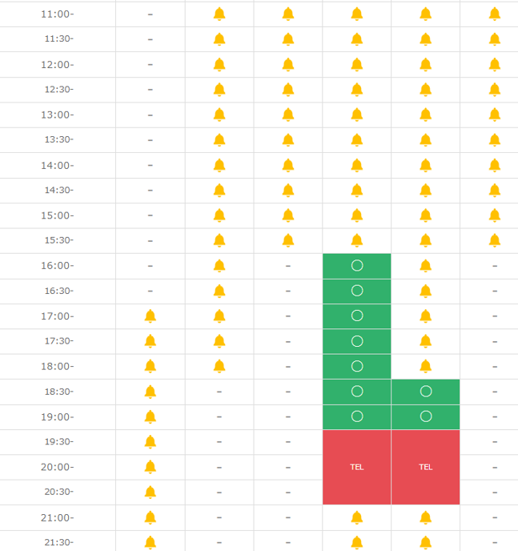The image size is (518, 551).
Task: Select 13:00 bell in third day column
Action: coord(288,115)
